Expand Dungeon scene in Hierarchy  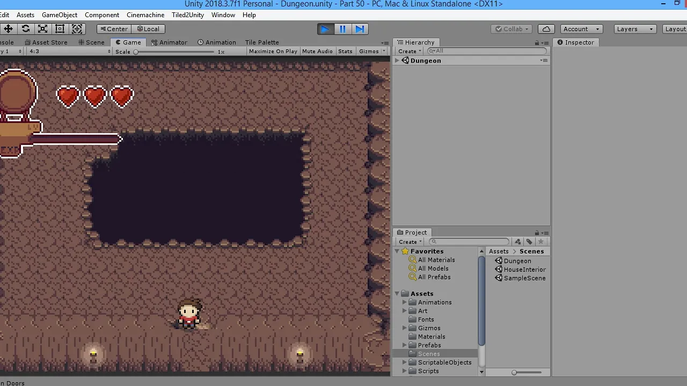pyautogui.click(x=397, y=61)
